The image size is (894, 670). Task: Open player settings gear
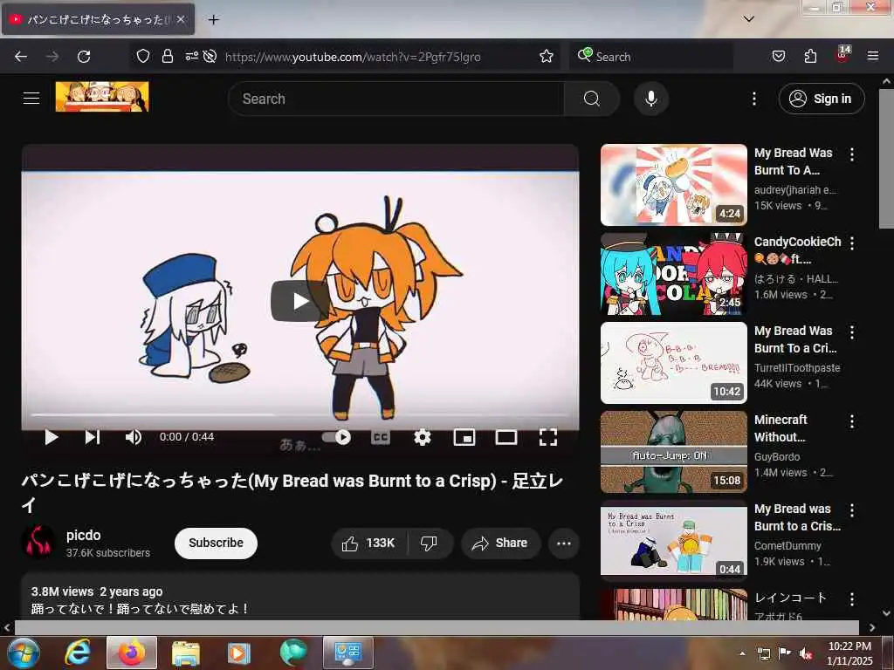(422, 437)
